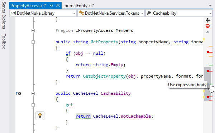Open the DotNetNuke.Library project dropdown
The height and width of the screenshot is (133, 215).
click(43, 13)
